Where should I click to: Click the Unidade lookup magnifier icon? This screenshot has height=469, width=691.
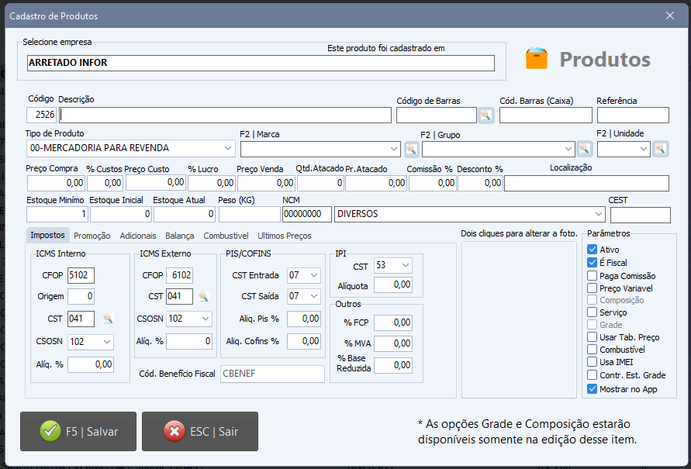click(x=660, y=148)
